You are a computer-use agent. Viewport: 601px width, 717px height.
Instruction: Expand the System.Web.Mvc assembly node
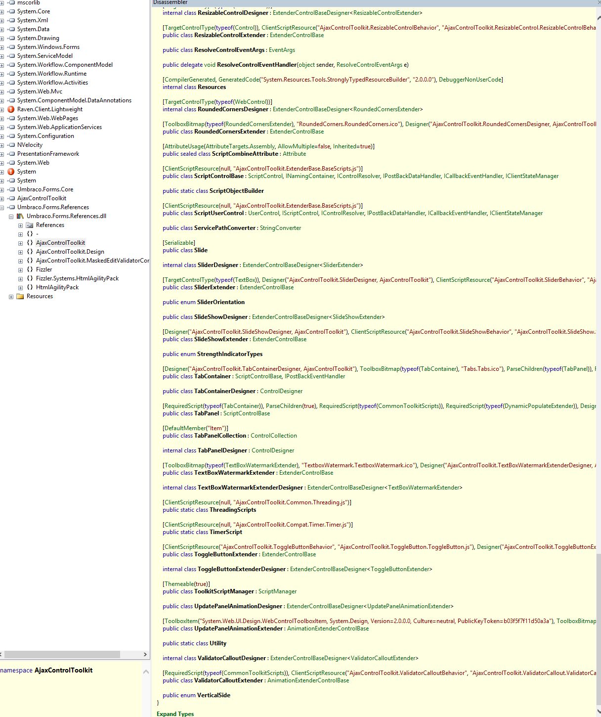[x=2, y=92]
